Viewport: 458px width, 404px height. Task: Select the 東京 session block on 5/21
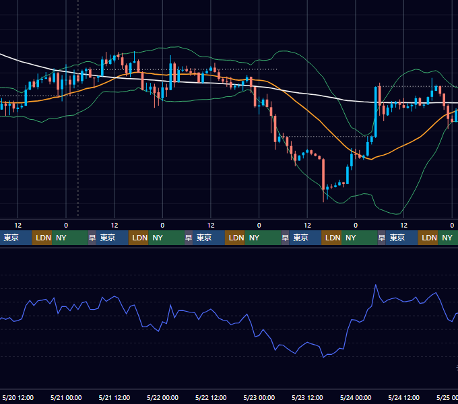(x=112, y=238)
